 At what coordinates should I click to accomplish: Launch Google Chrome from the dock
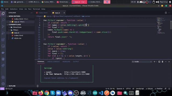[x=46, y=93]
